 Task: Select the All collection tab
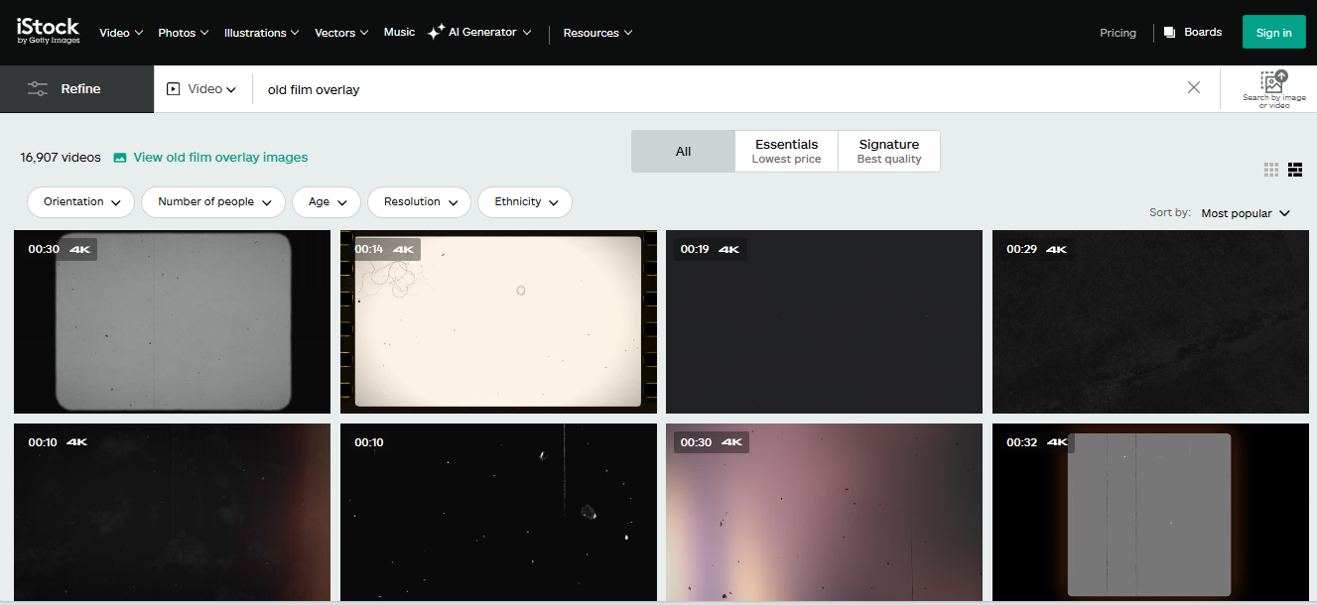[x=683, y=151]
